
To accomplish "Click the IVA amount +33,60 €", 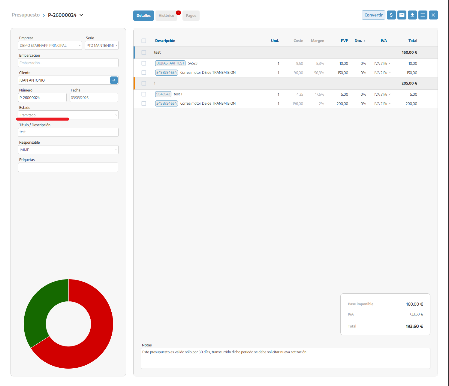I will coord(416,314).
